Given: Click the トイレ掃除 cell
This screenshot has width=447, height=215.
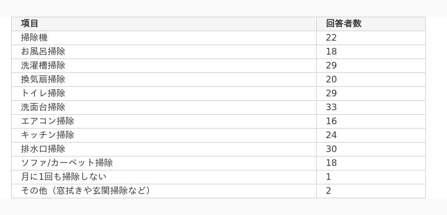Looking at the screenshot, I should [164, 94].
